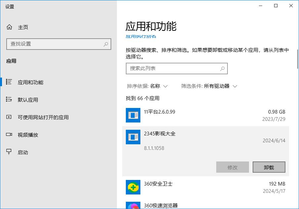This screenshot has height=209, width=299.
Task: Close the 设置 window
Action: [291, 6]
